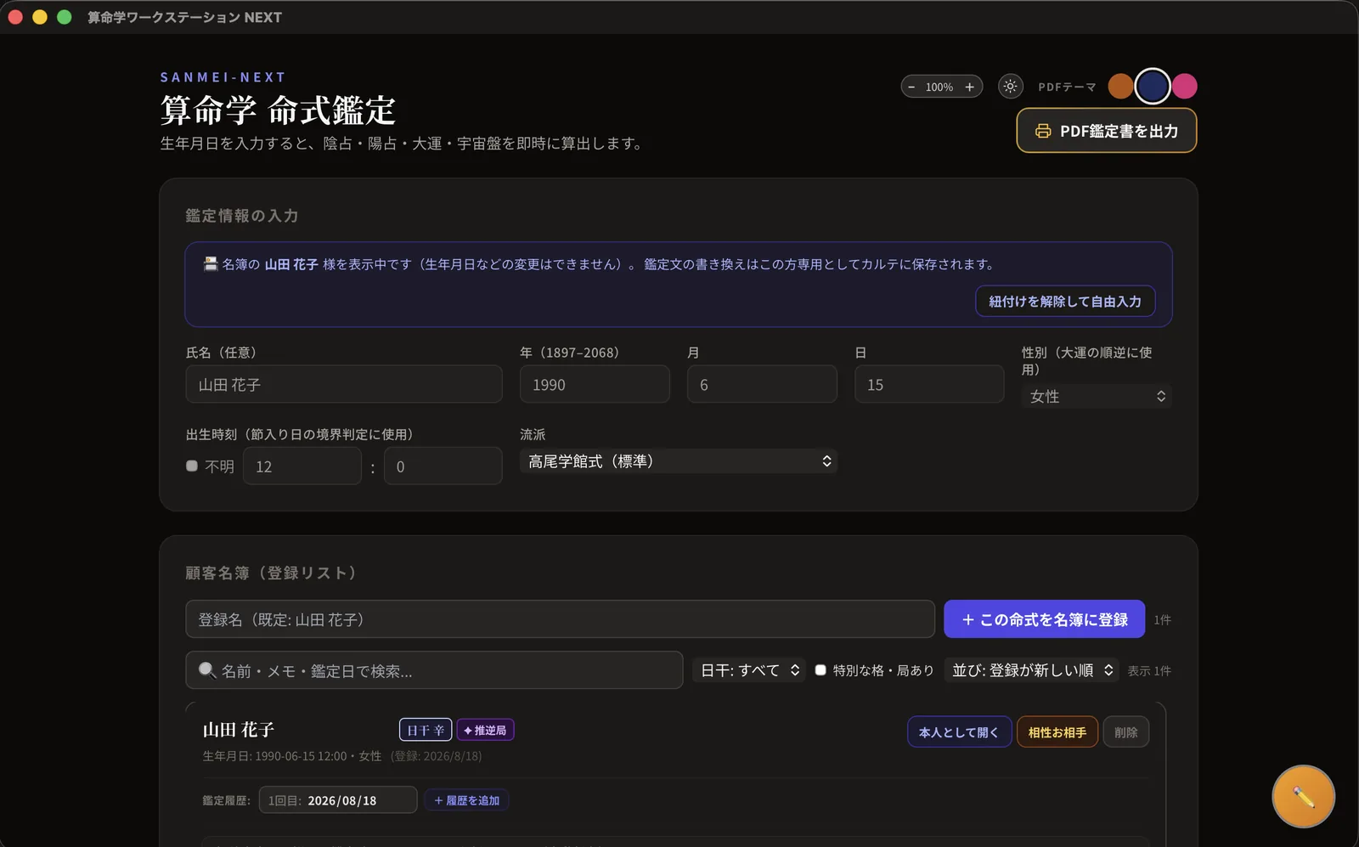Toggle the 不明 birth time checkbox
The height and width of the screenshot is (847, 1359).
192,466
